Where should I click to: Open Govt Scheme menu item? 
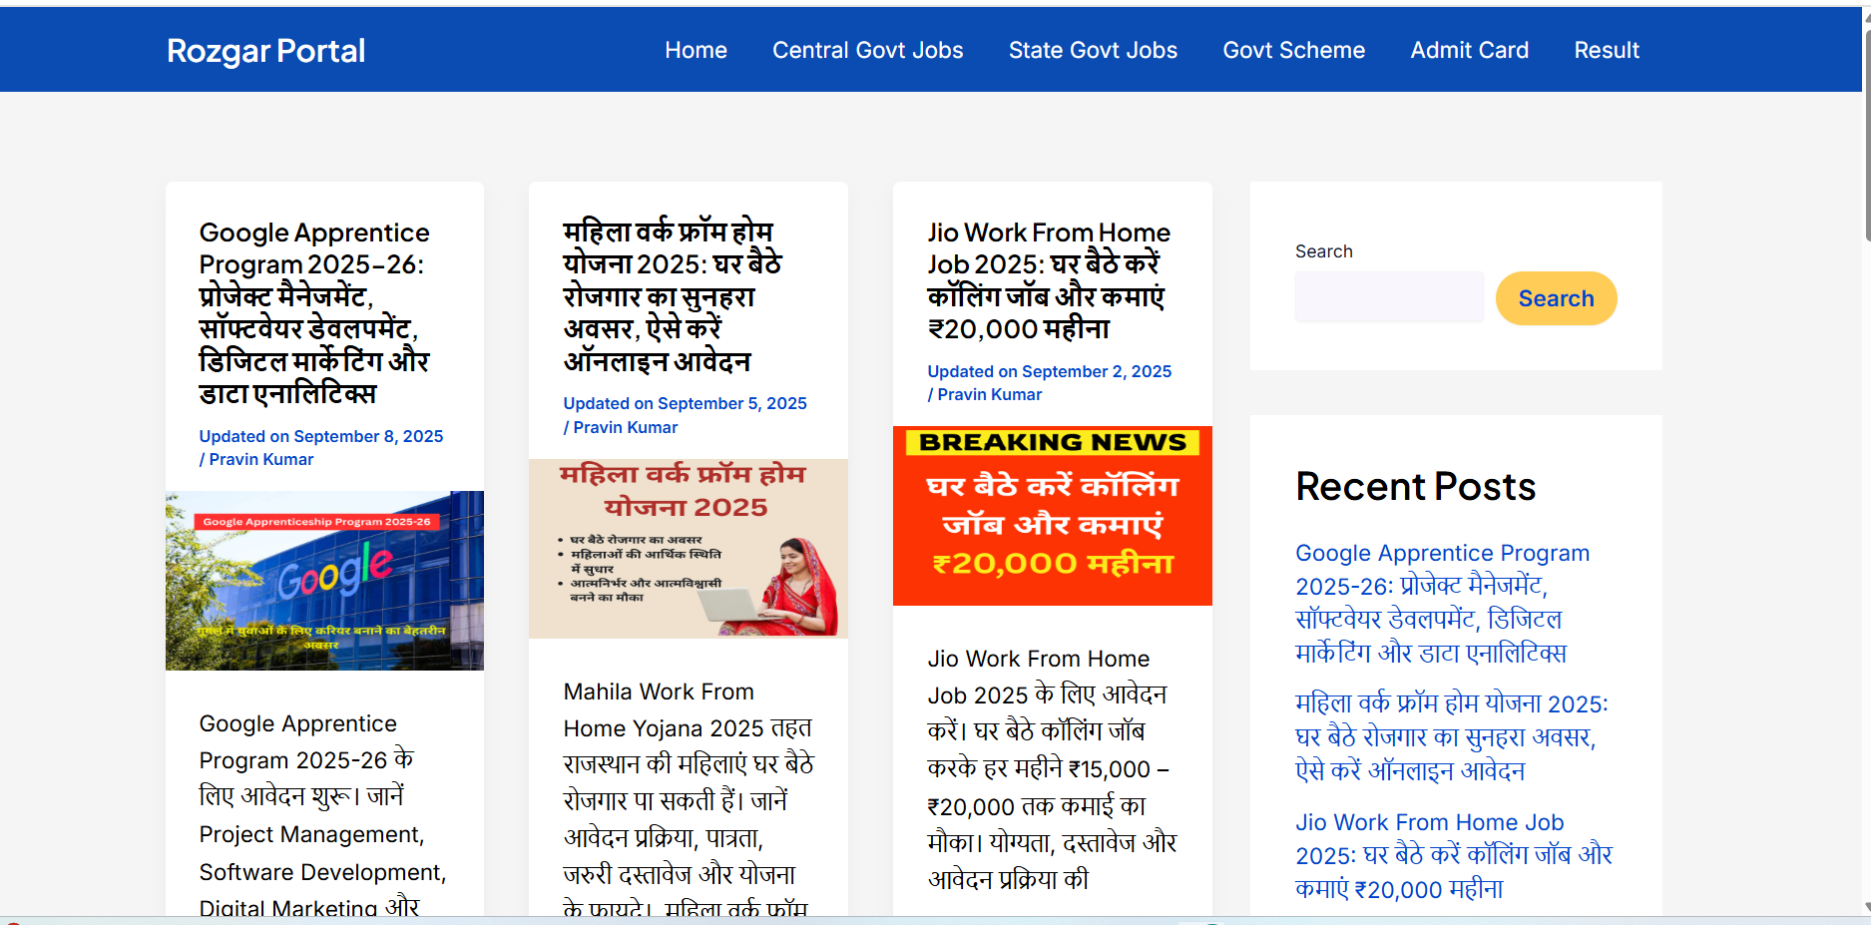tap(1293, 50)
